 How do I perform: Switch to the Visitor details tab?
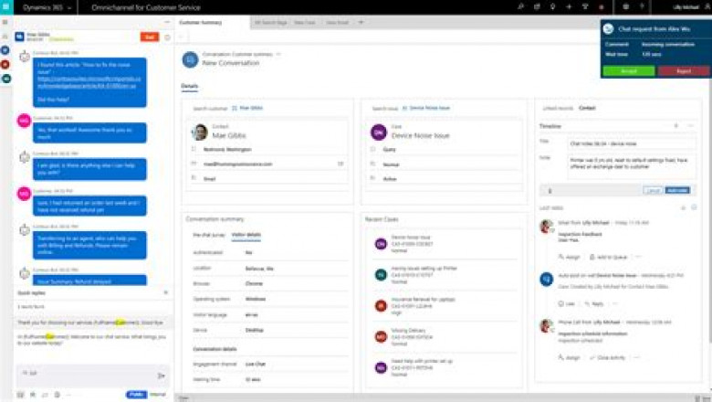click(246, 235)
